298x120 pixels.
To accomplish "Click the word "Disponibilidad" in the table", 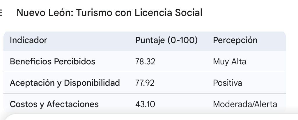I will (92, 83).
